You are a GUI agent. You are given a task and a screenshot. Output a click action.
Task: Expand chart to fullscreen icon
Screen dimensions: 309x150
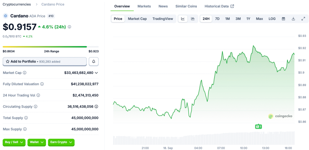click(x=303, y=19)
